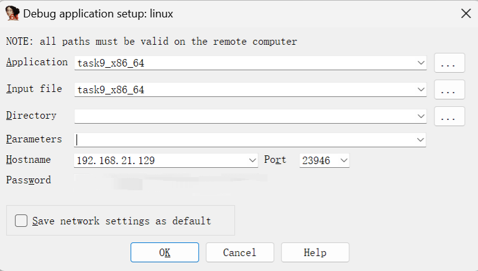Image resolution: width=478 pixels, height=271 pixels.
Task: Enable Save network settings as default
Action: pos(22,221)
